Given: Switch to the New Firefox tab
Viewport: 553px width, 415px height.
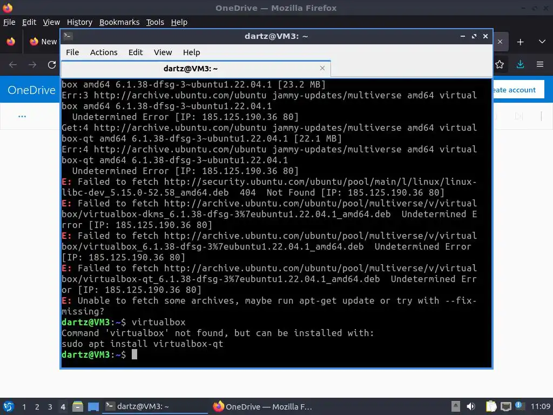Looking at the screenshot, I should (x=43, y=42).
